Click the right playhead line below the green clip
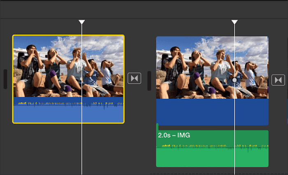The image size is (288, 175). (235, 170)
